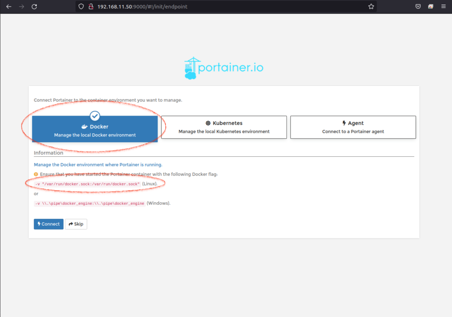
Task: Click the Connect button
Action: 49,224
